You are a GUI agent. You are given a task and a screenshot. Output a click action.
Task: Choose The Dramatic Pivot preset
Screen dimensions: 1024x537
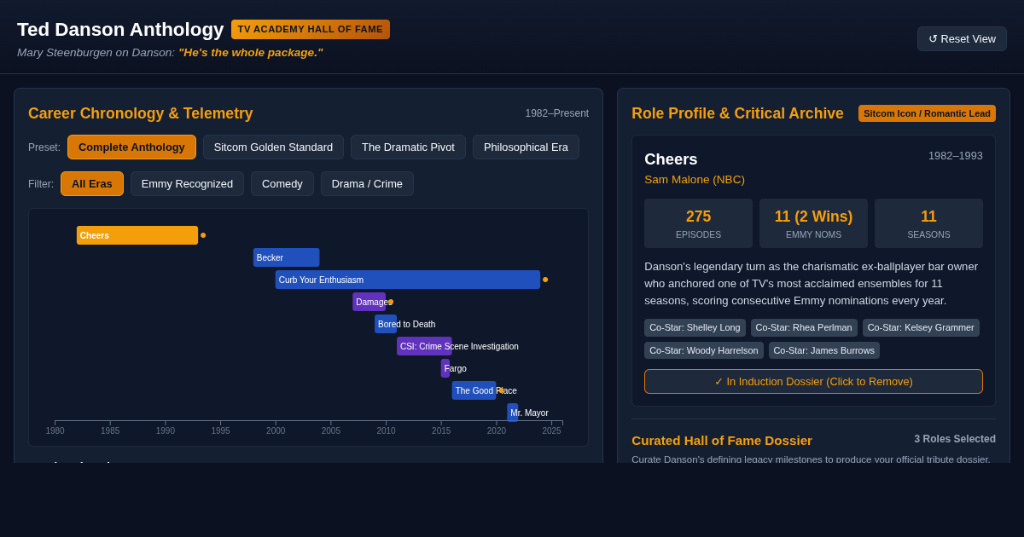coord(408,147)
